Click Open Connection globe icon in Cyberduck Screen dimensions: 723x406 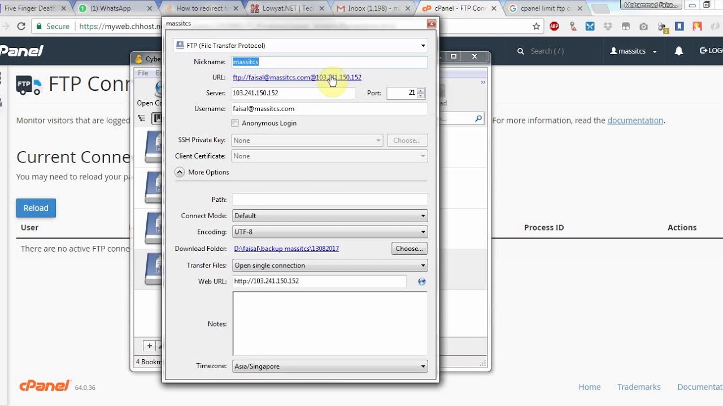pos(158,89)
